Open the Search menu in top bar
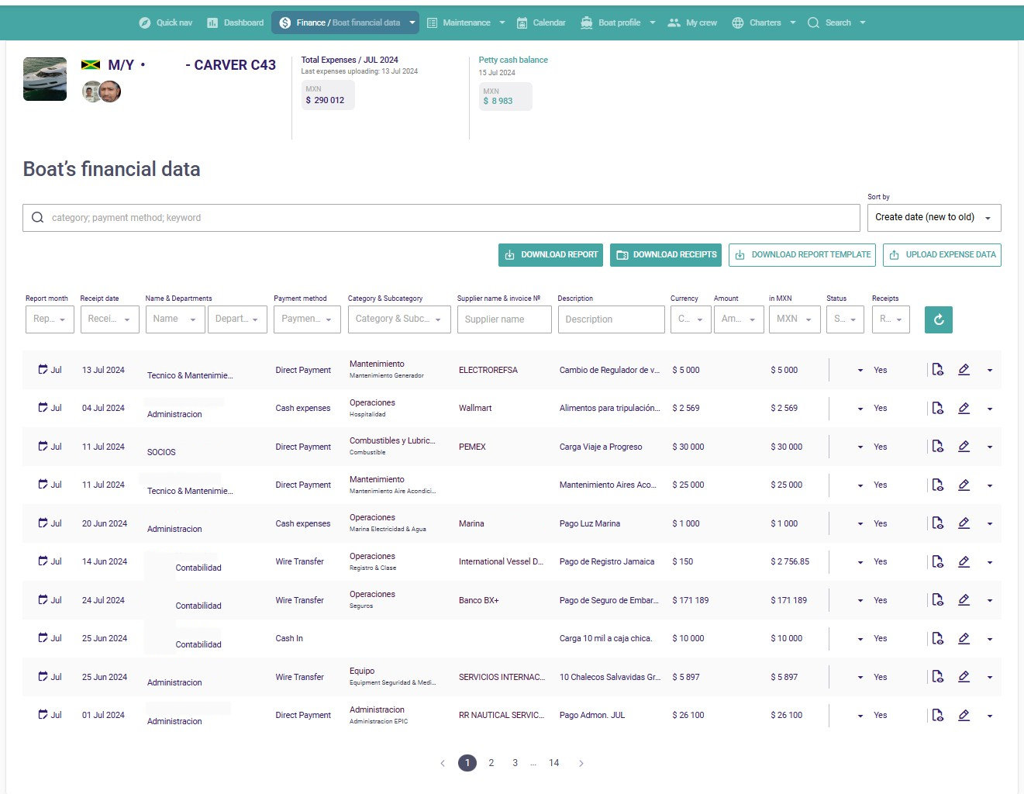 tap(836, 22)
